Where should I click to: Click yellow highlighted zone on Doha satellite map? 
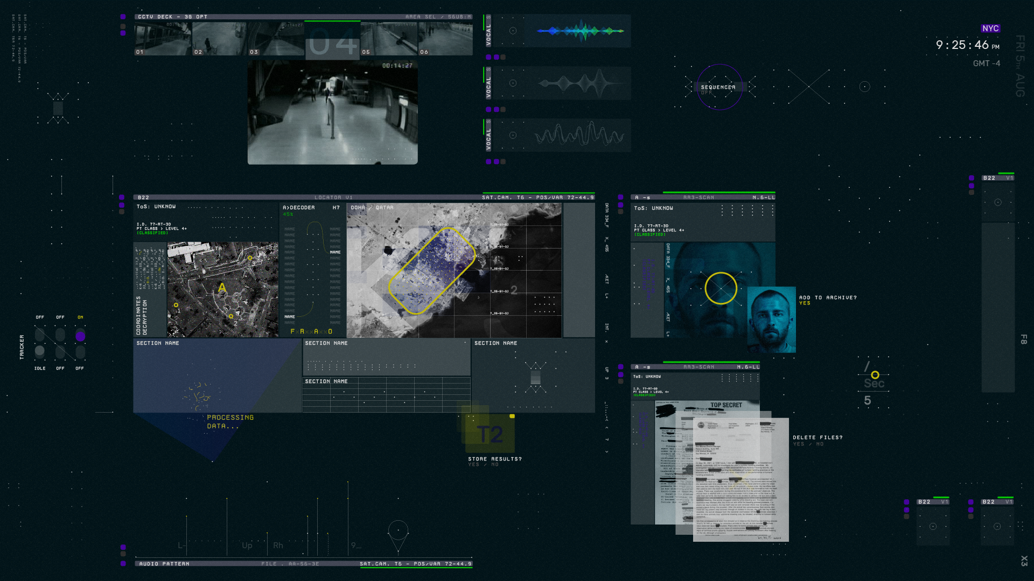[x=431, y=271]
